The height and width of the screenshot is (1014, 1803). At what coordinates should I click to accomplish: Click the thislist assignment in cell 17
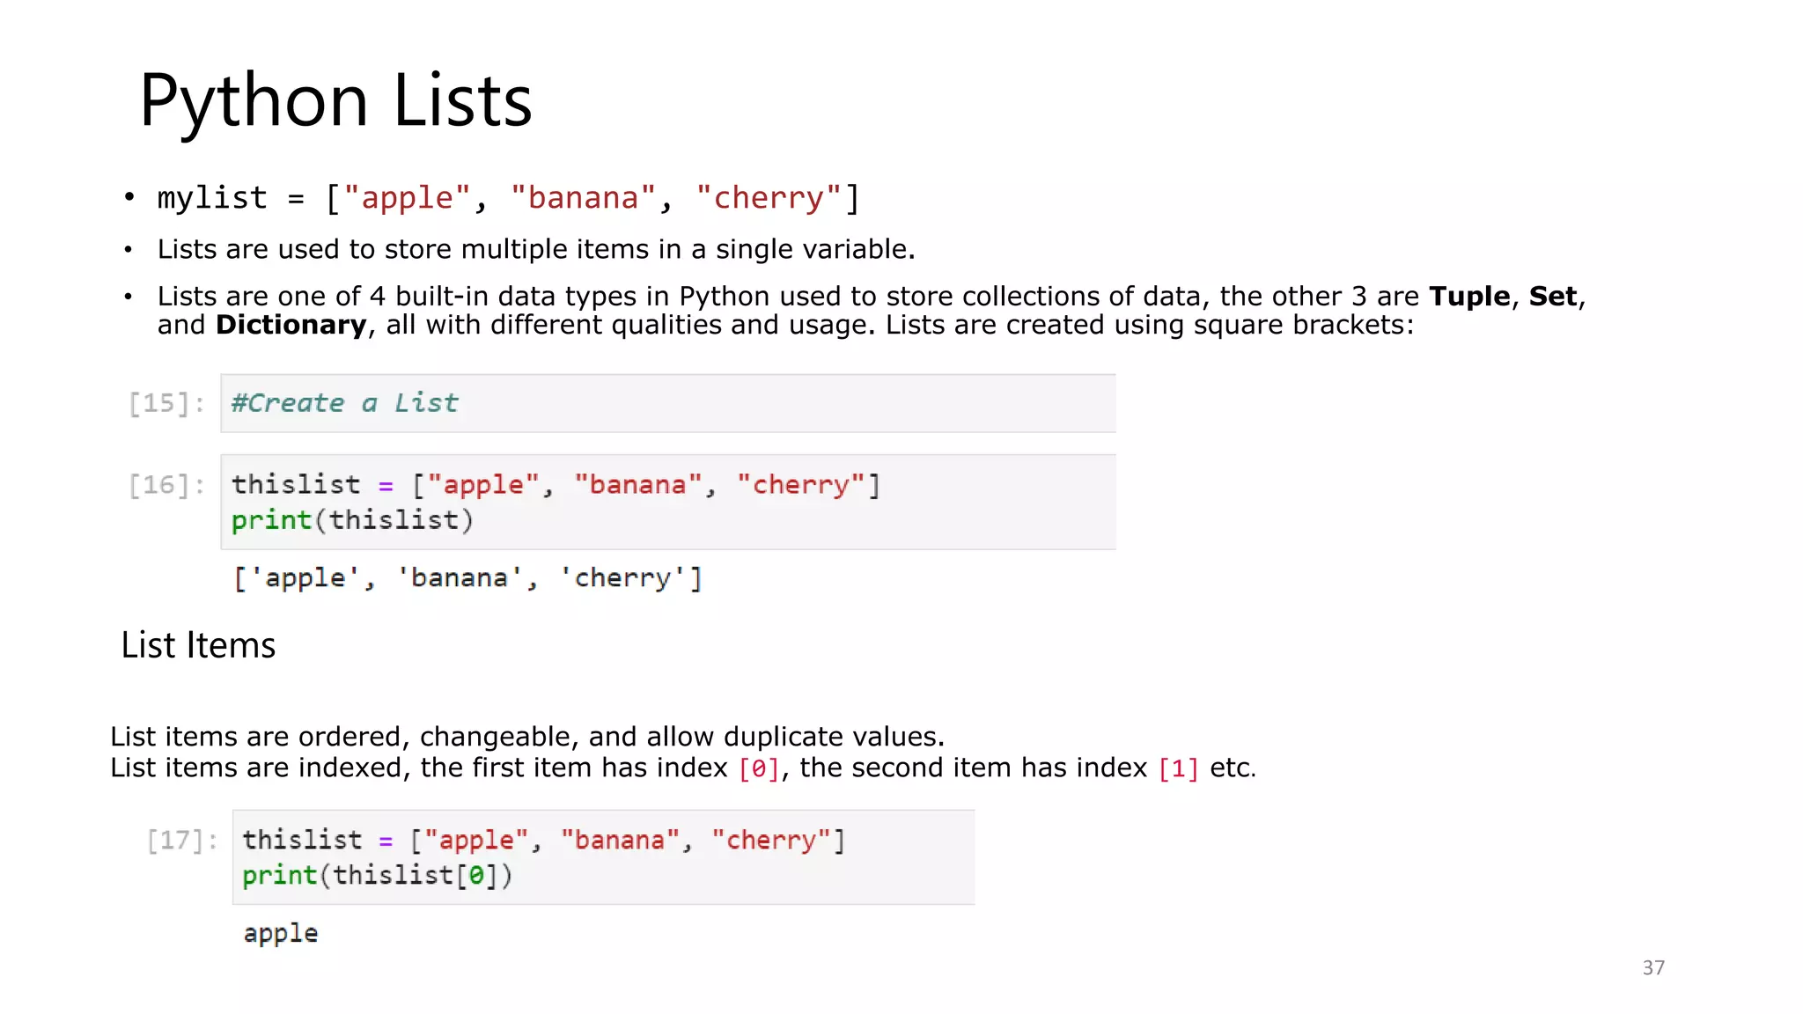point(544,841)
